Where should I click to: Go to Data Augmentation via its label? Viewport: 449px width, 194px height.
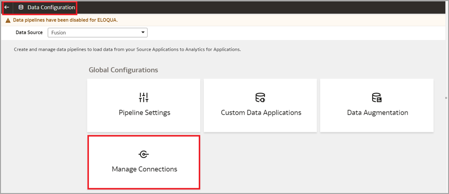coord(377,113)
